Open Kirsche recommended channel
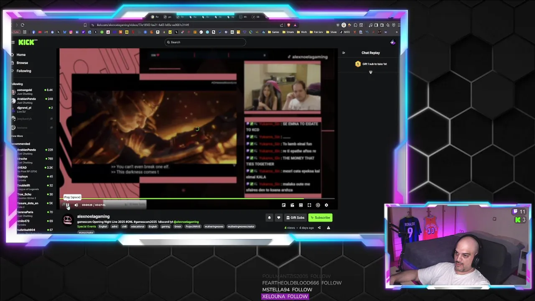 [33, 160]
